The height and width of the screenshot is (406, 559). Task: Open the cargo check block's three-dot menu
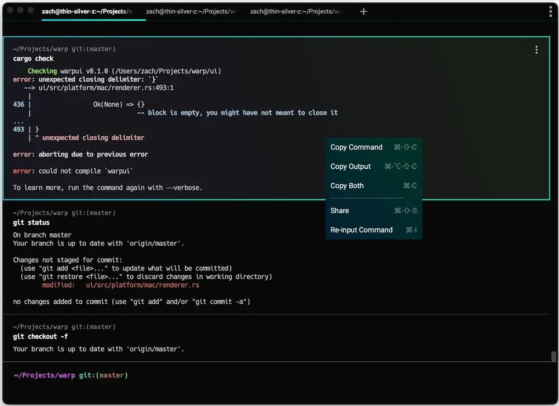pyautogui.click(x=536, y=49)
